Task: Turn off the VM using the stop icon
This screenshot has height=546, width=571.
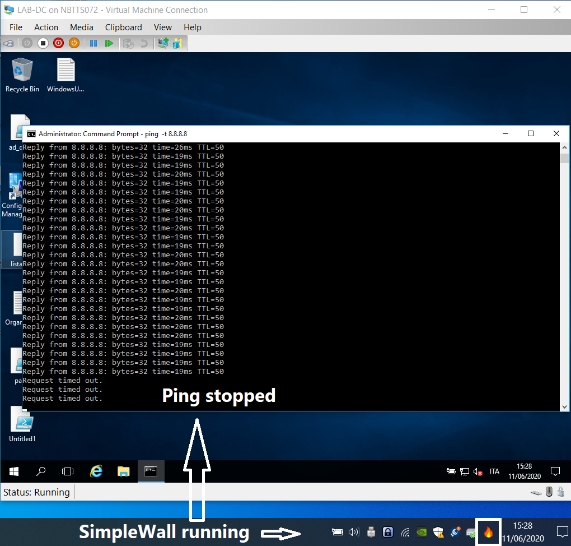Action: click(43, 43)
